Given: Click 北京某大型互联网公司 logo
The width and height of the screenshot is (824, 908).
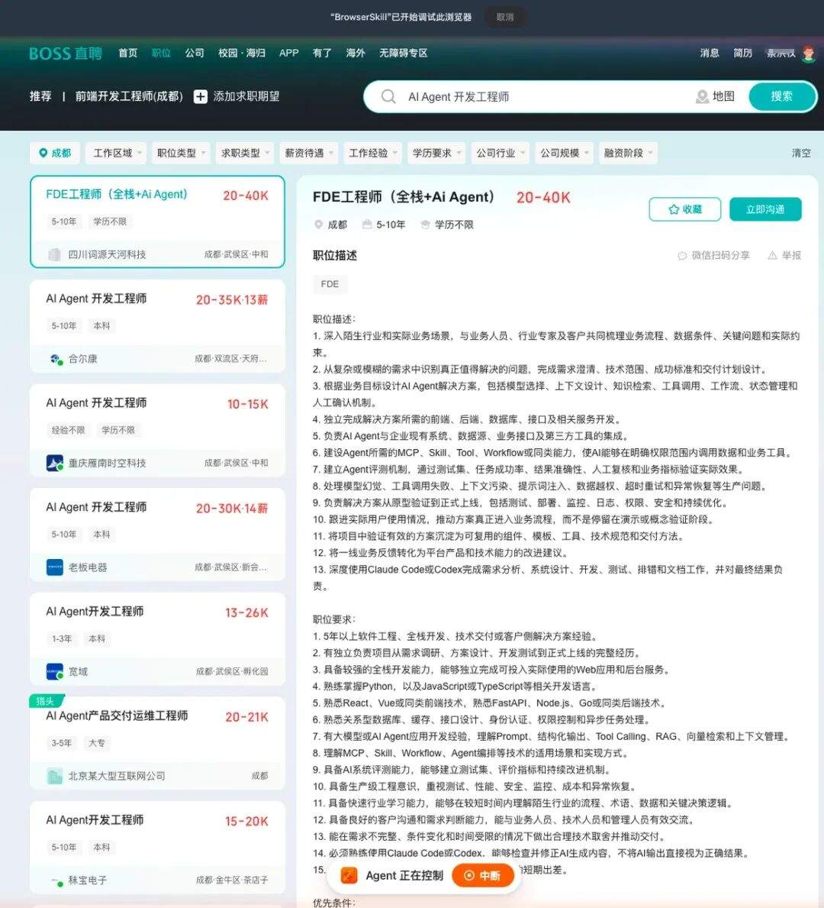Looking at the screenshot, I should pos(54,776).
